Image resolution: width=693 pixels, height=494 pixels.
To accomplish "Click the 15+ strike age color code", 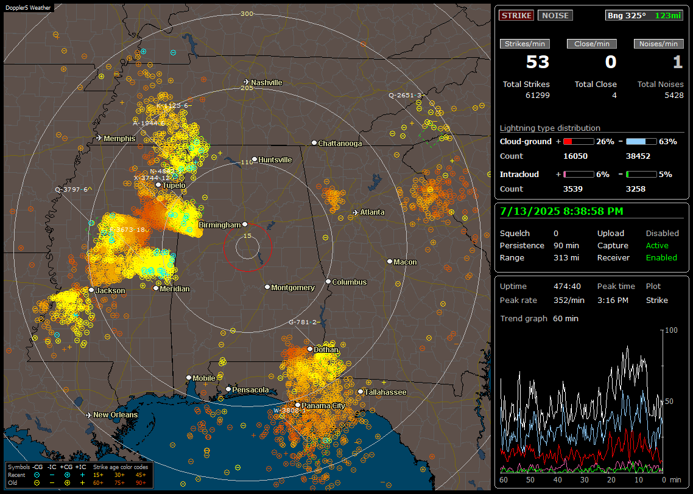I will (x=98, y=475).
